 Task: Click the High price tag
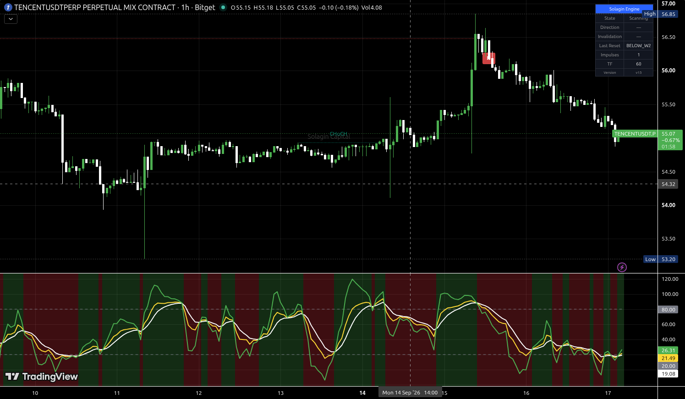650,14
